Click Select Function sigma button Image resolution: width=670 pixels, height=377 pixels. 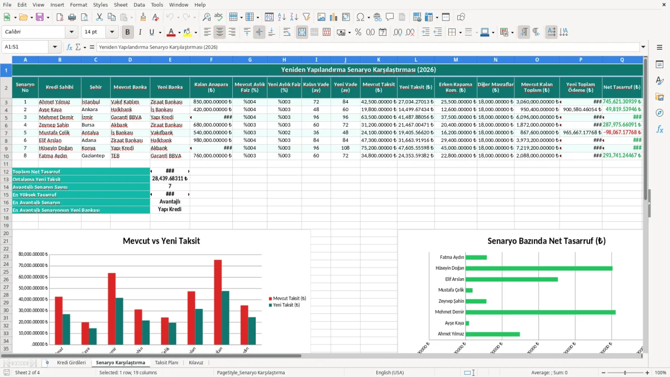(78, 47)
